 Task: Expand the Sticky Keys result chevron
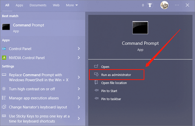click(79, 118)
